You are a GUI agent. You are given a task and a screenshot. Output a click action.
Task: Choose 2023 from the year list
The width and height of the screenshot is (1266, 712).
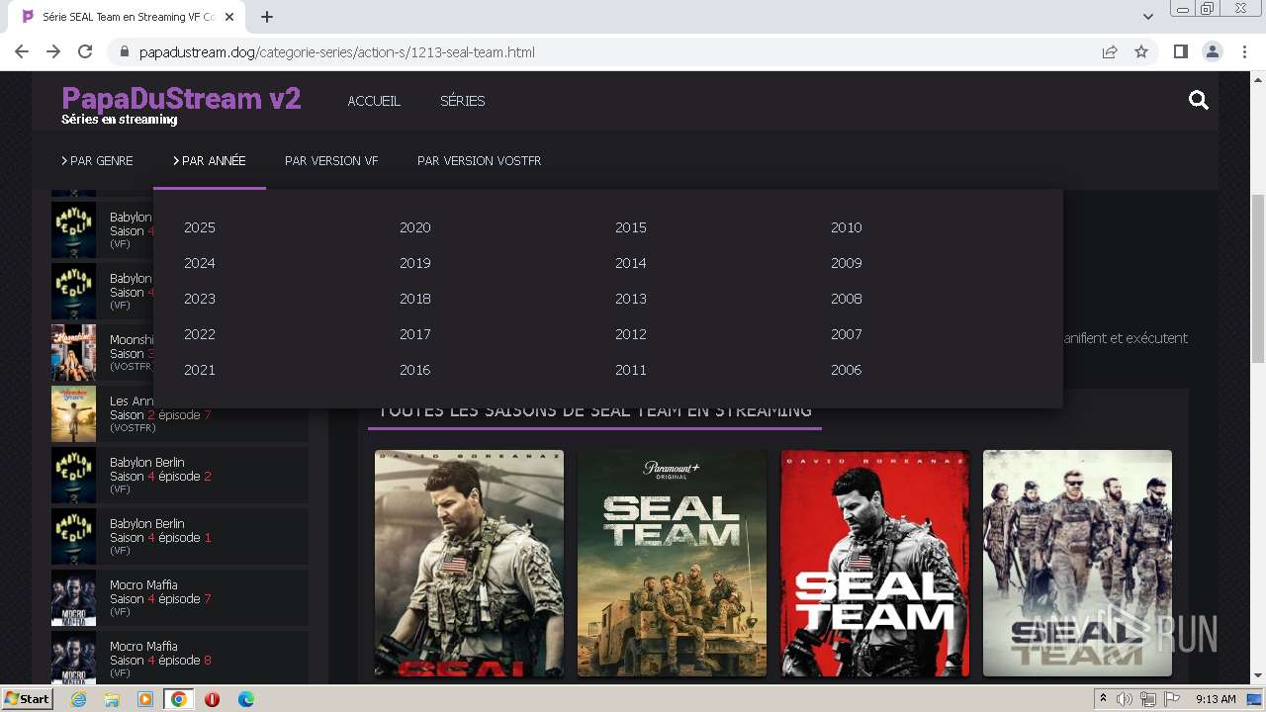pos(200,299)
